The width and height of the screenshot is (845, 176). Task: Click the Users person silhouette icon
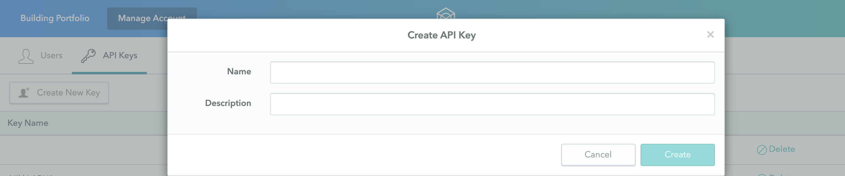point(26,56)
